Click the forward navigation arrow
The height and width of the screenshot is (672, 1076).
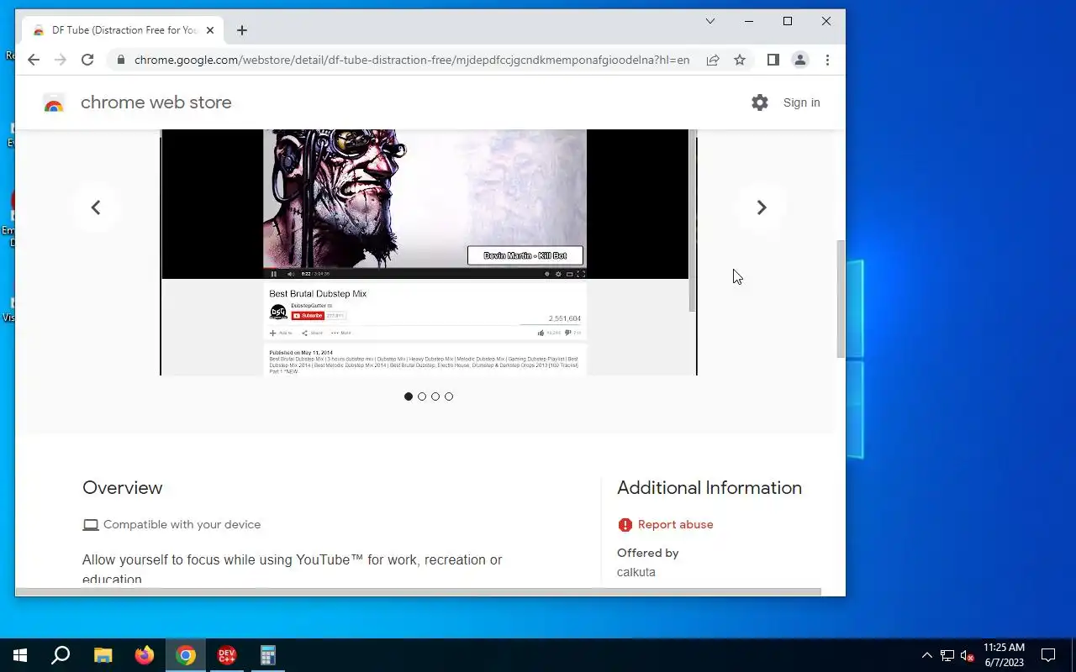[61, 60]
